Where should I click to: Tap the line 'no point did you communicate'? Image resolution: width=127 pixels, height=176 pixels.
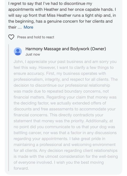[64, 127]
